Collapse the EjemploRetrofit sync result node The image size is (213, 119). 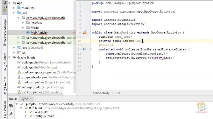[17, 104]
